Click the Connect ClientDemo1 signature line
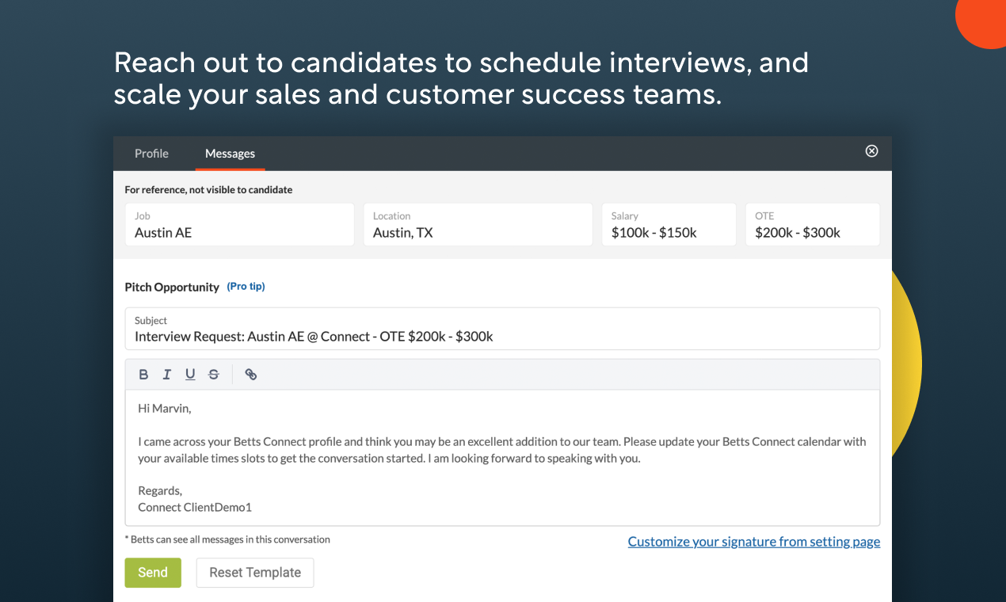 [195, 507]
